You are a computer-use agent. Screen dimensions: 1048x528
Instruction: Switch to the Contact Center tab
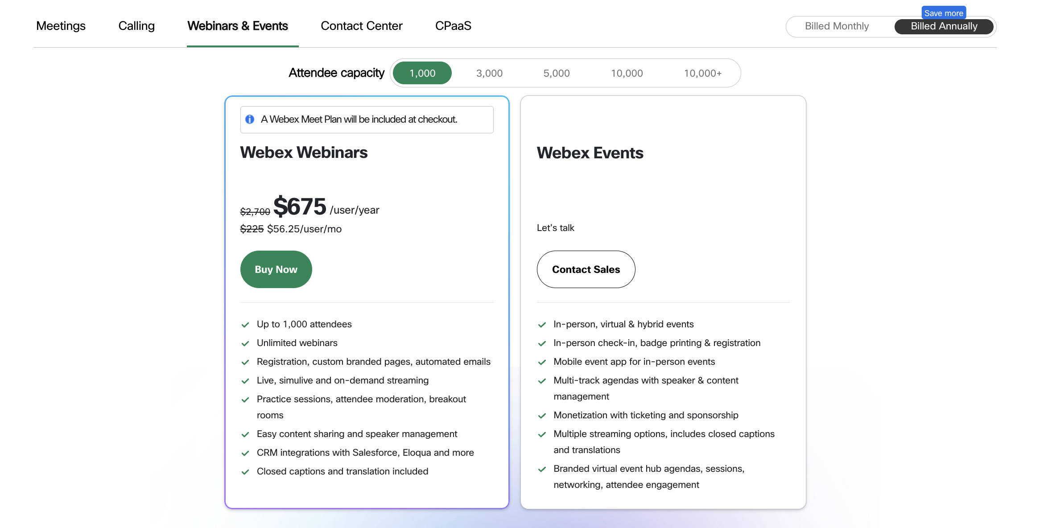(361, 26)
